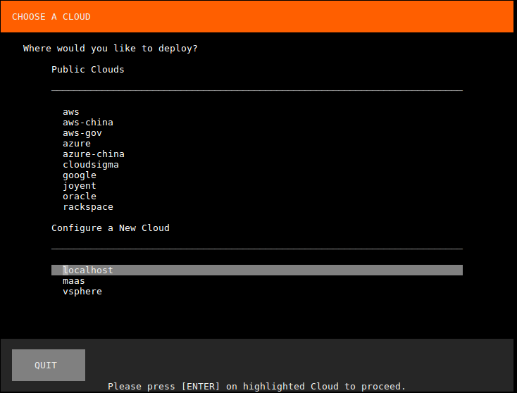The image size is (517, 393).
Task: Select google as the deployment cloud
Action: pyautogui.click(x=80, y=175)
